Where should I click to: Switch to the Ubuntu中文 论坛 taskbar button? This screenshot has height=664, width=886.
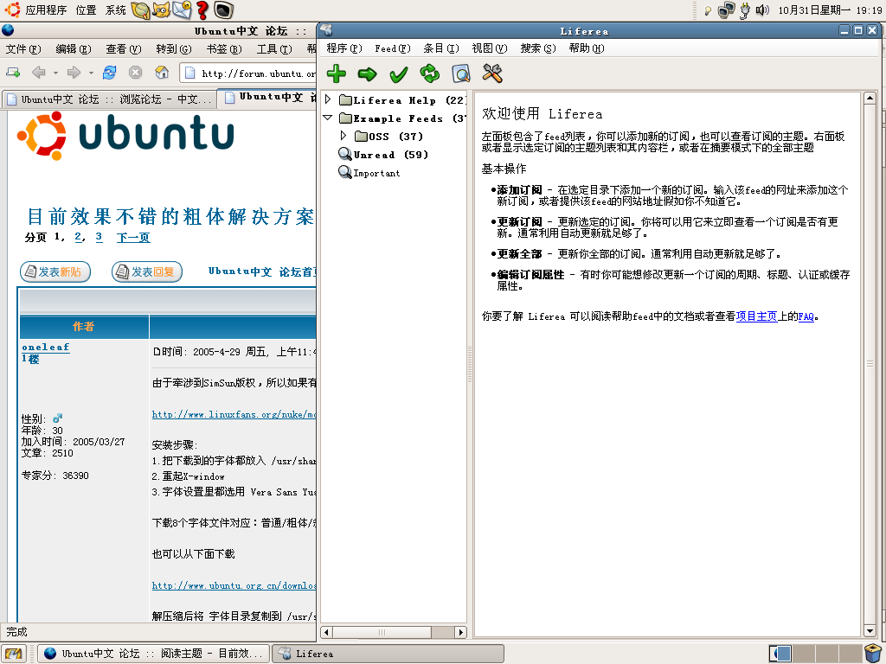[x=154, y=654]
